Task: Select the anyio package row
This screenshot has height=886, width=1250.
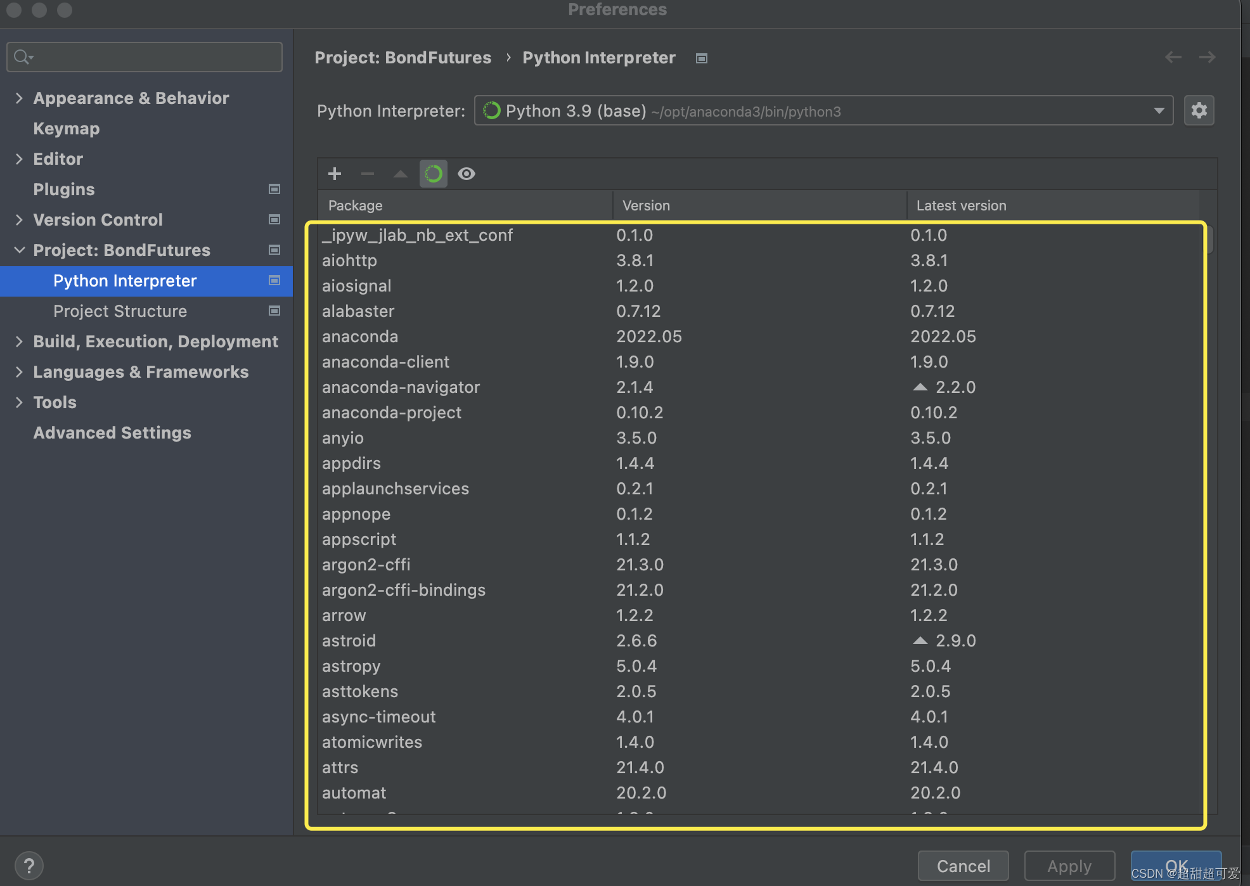Action: point(758,438)
